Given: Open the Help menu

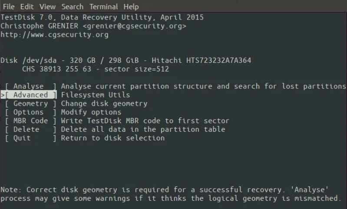Looking at the screenshot, I should pos(131,7).
